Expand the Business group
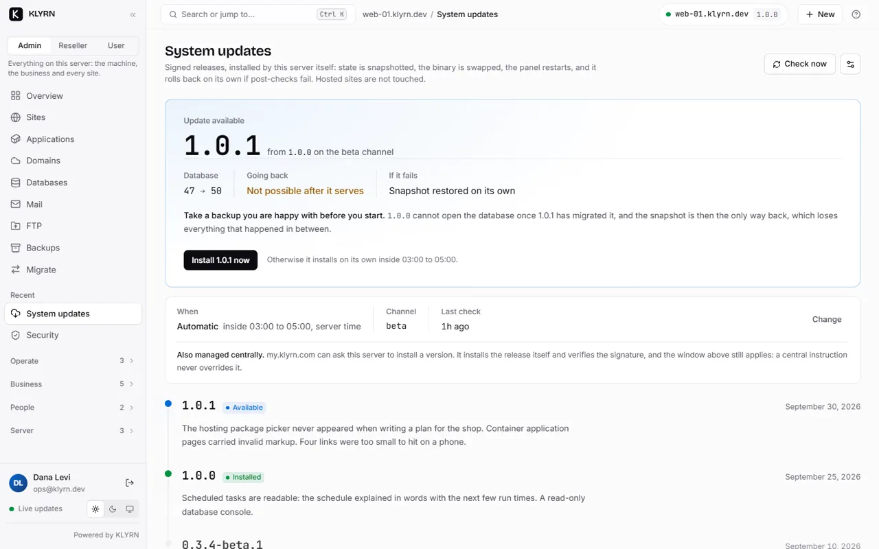The height and width of the screenshot is (549, 879). (x=73, y=384)
